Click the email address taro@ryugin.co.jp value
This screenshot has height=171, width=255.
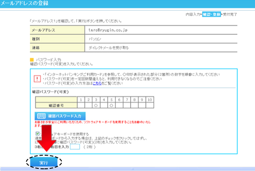click(108, 30)
